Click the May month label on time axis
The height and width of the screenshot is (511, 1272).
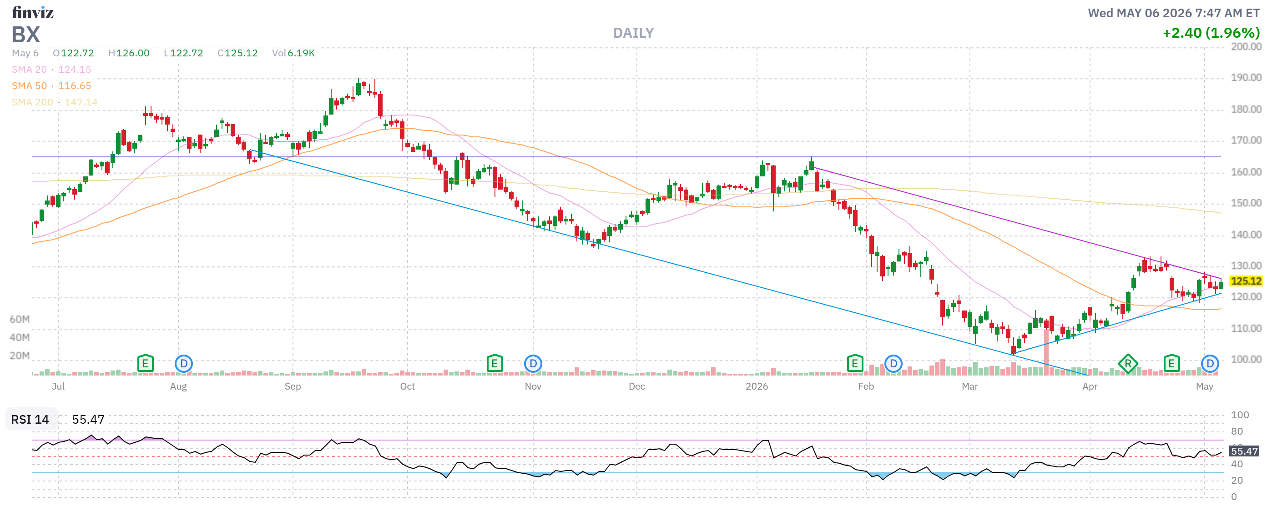pos(1204,386)
